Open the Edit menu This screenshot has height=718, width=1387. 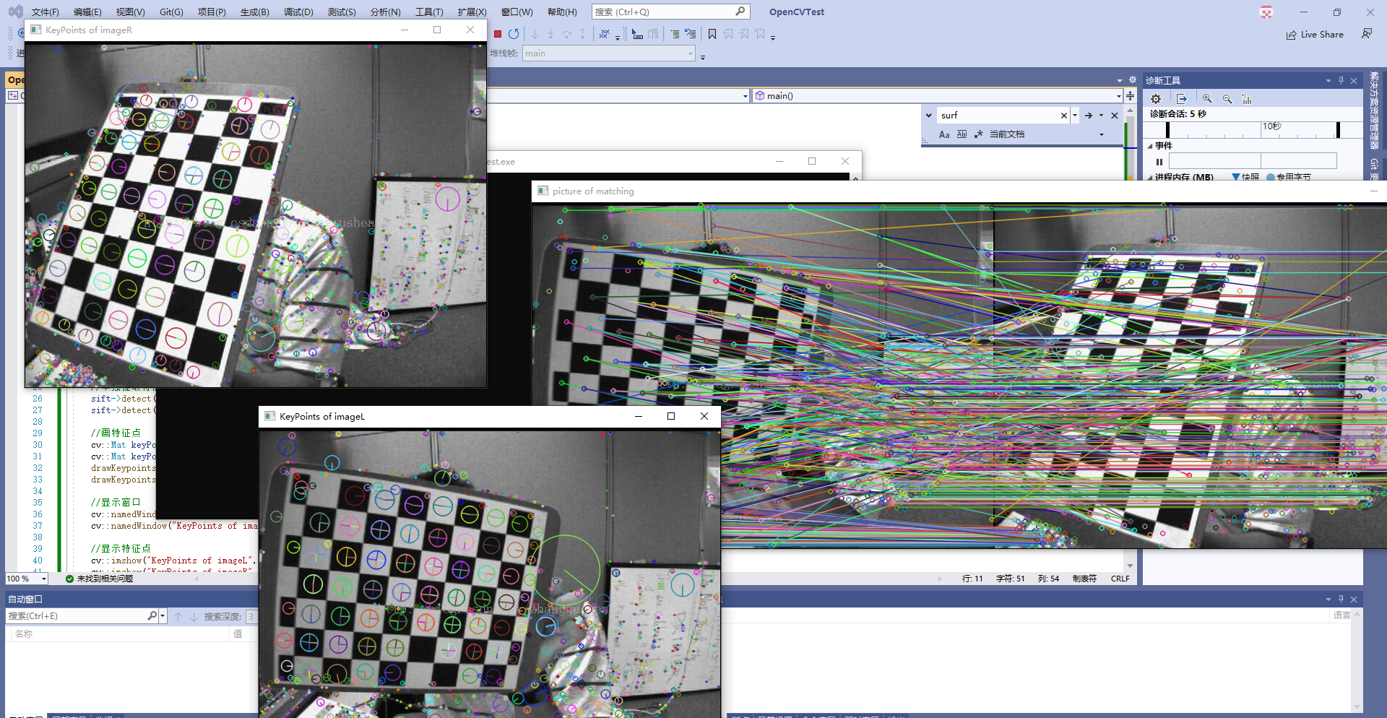(x=87, y=12)
